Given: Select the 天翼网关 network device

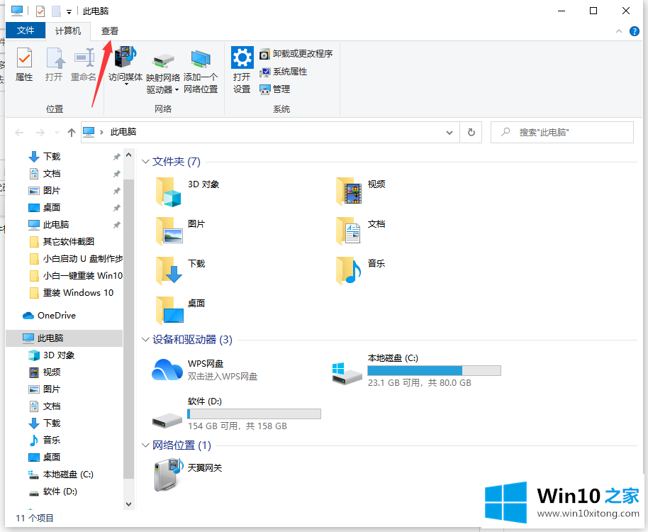Looking at the screenshot, I should click(189, 474).
